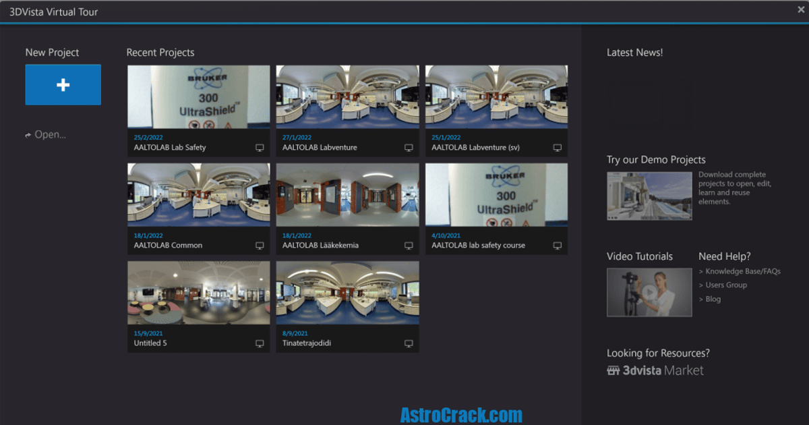Click the monitor icon on AALTOLAB Common
The width and height of the screenshot is (809, 425).
click(260, 246)
